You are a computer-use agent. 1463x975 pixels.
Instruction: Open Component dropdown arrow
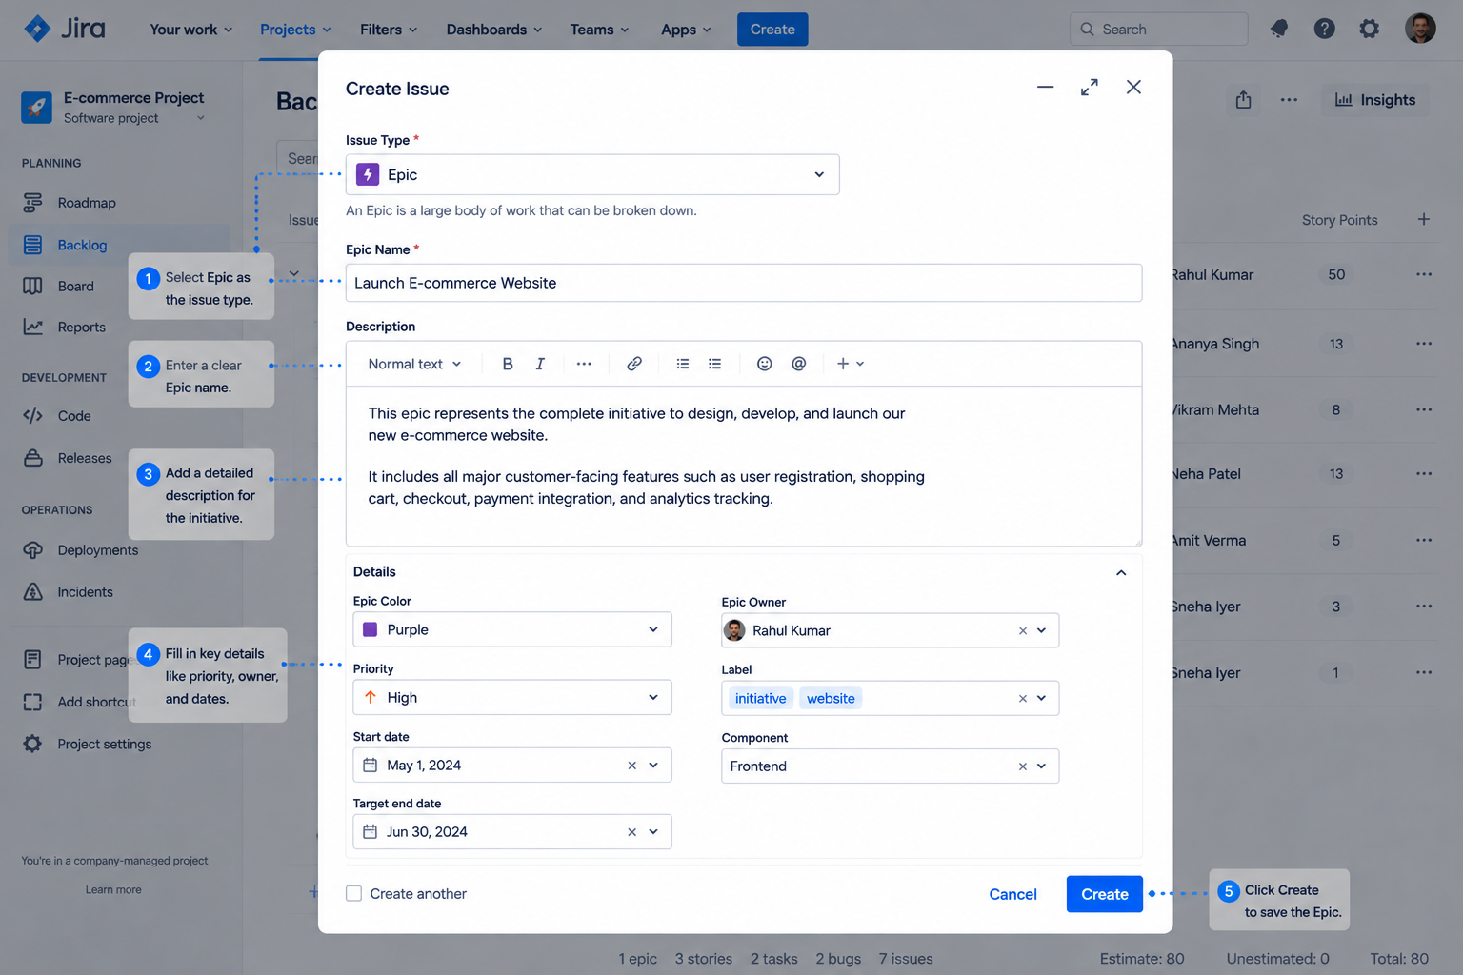1041,766
